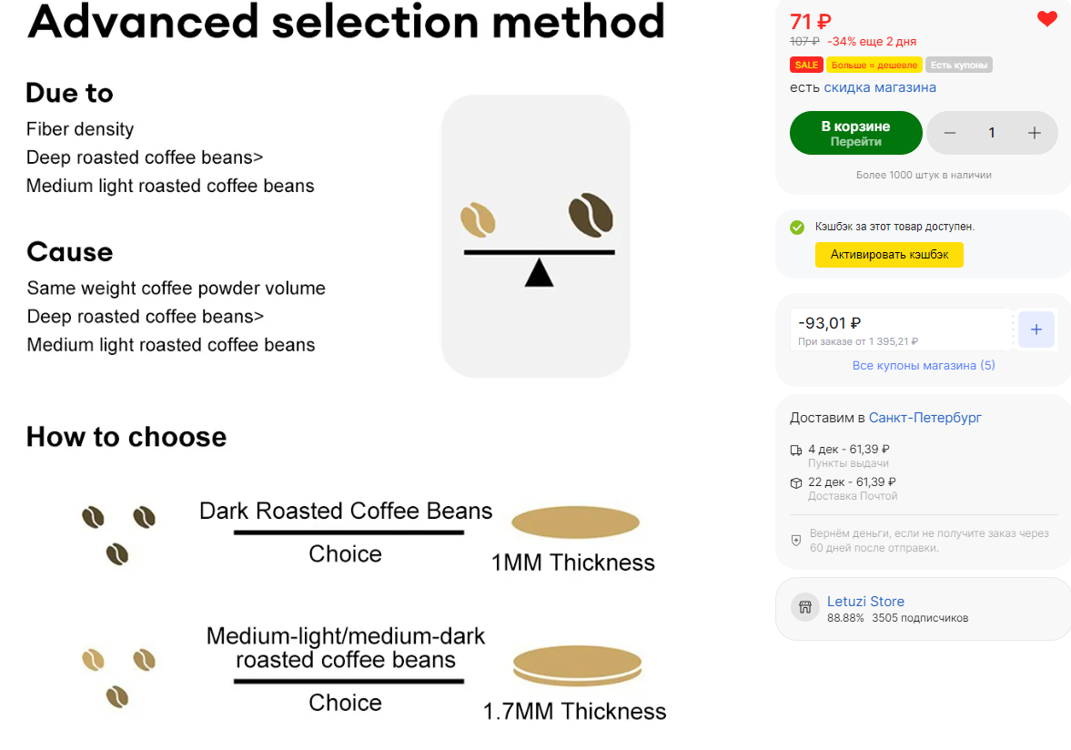This screenshot has height=750, width=1071.
Task: Click the red SALE badge
Action: tap(806, 65)
